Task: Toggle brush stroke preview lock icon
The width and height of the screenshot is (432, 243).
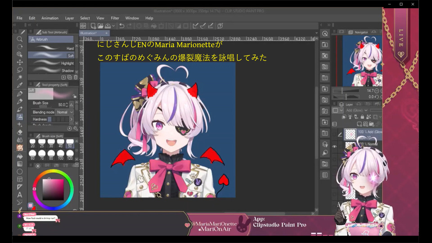Action: click(75, 96)
